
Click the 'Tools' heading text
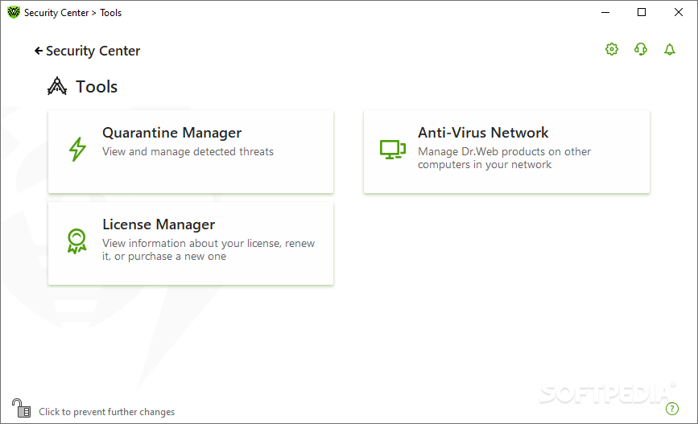point(97,87)
